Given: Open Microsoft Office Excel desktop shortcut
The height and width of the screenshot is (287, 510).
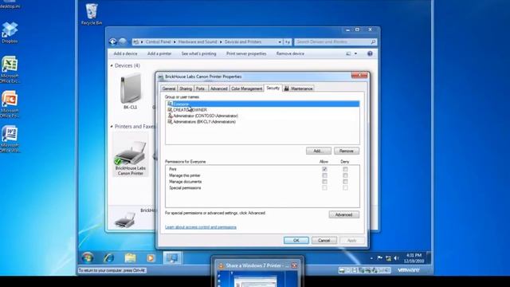Looking at the screenshot, I should (10, 69).
